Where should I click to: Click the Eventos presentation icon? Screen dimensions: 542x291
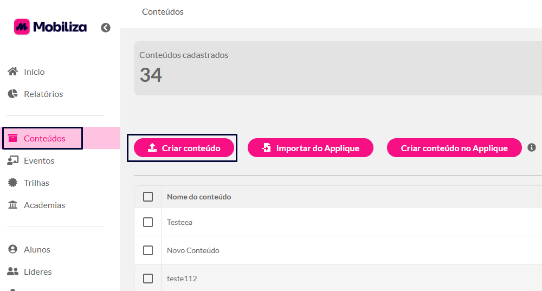[13, 160]
